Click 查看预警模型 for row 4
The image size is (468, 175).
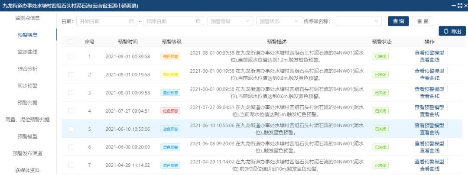click(429, 107)
